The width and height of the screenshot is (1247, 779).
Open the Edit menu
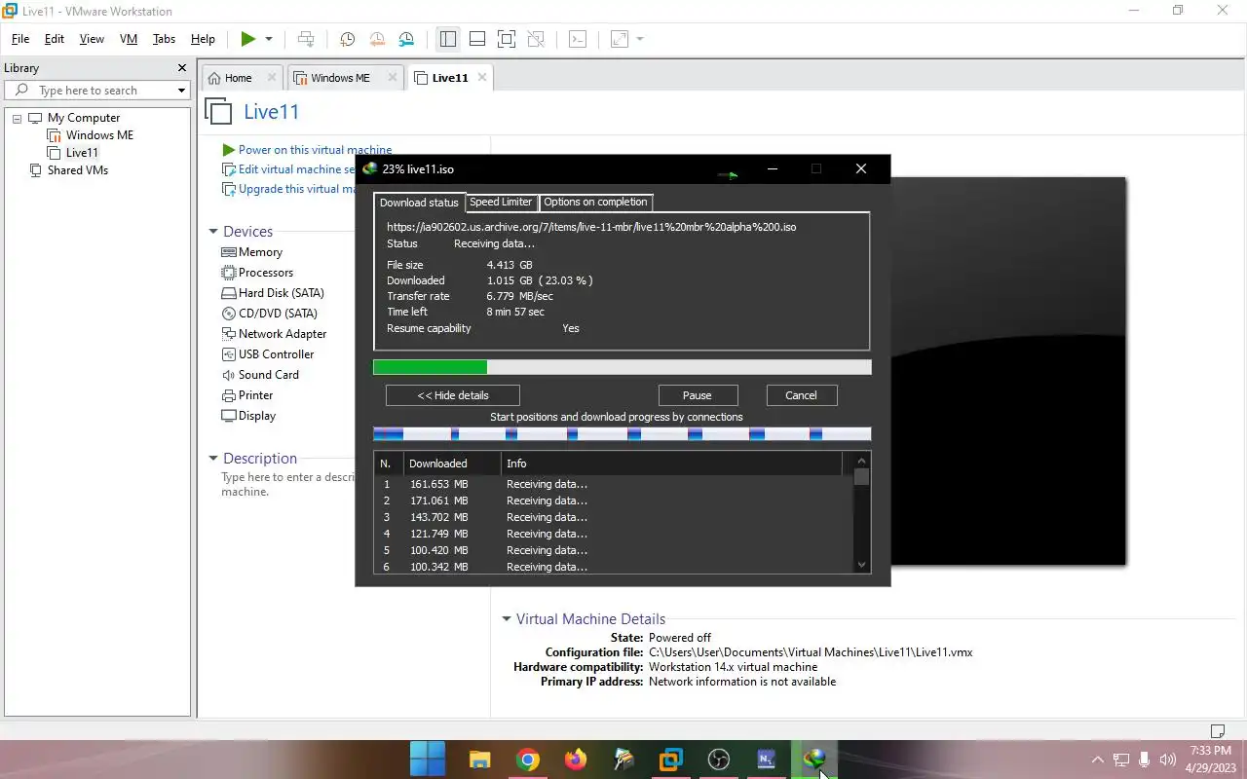coord(55,39)
